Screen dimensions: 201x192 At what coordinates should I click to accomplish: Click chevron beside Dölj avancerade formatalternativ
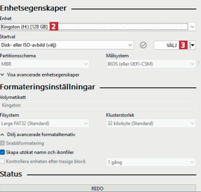click(x=2, y=135)
